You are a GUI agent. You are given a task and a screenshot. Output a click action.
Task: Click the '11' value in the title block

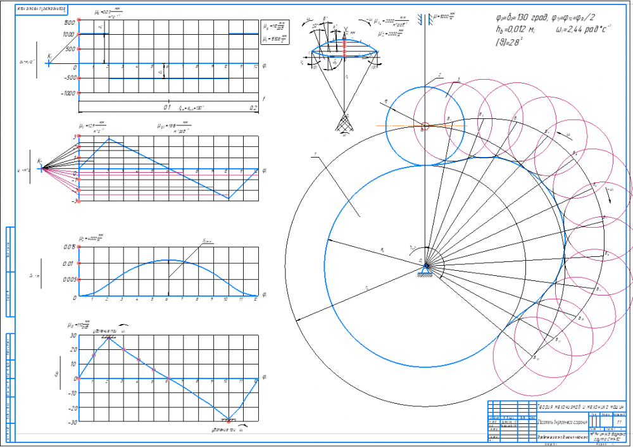click(619, 422)
